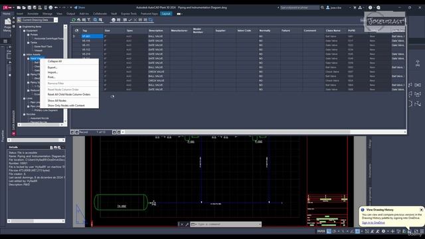Click the New drawing icon in Quick Access toolbar
This screenshot has height=239, width=425.
[x=19, y=7]
